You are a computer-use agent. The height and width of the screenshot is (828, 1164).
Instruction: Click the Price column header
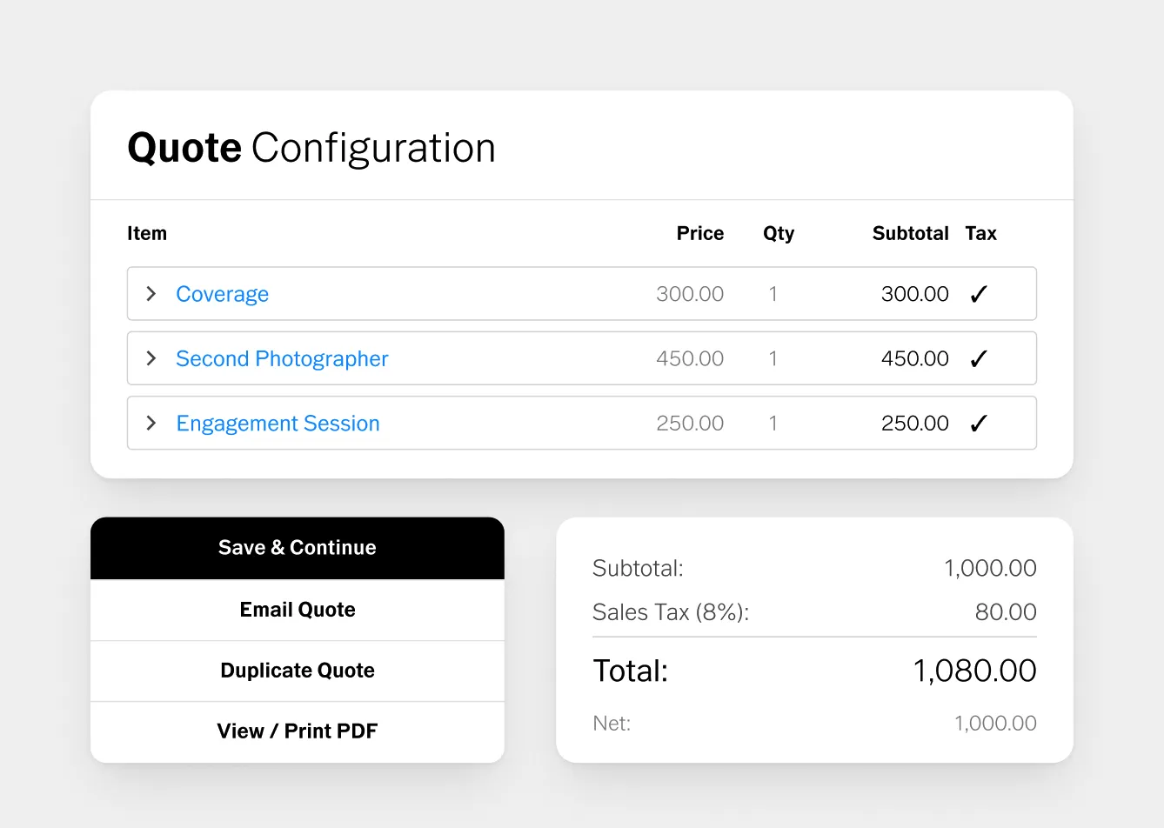coord(700,233)
